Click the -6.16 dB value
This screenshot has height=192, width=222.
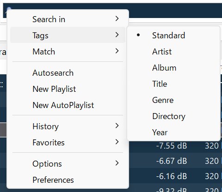(172, 176)
